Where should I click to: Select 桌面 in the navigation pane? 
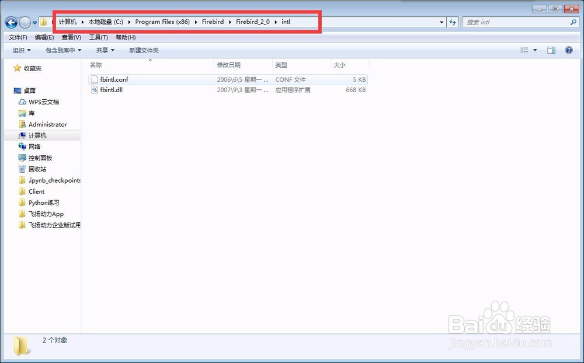point(29,91)
